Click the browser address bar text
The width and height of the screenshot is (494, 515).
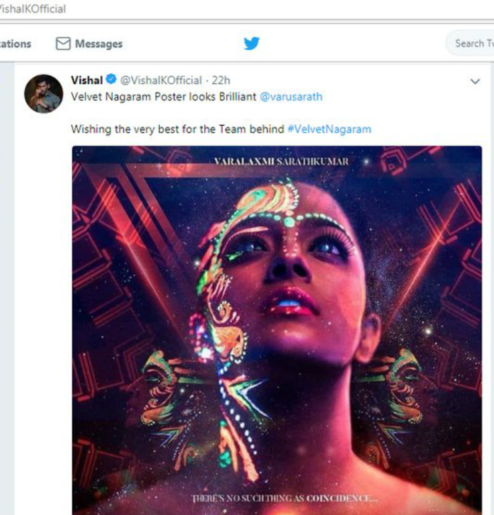click(x=34, y=9)
